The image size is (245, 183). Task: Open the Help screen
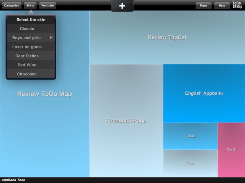[x=222, y=6]
